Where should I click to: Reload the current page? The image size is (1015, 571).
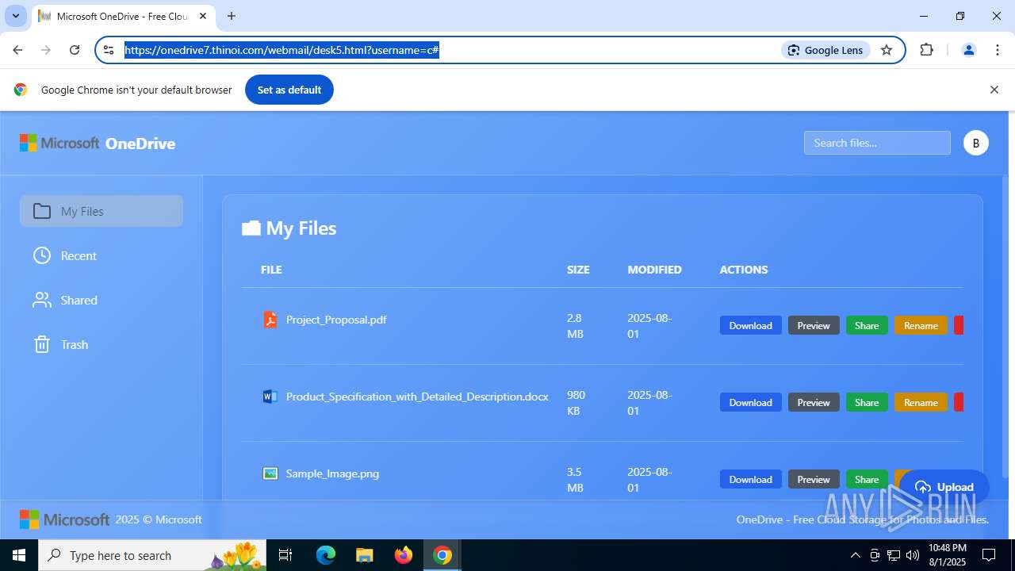[75, 50]
